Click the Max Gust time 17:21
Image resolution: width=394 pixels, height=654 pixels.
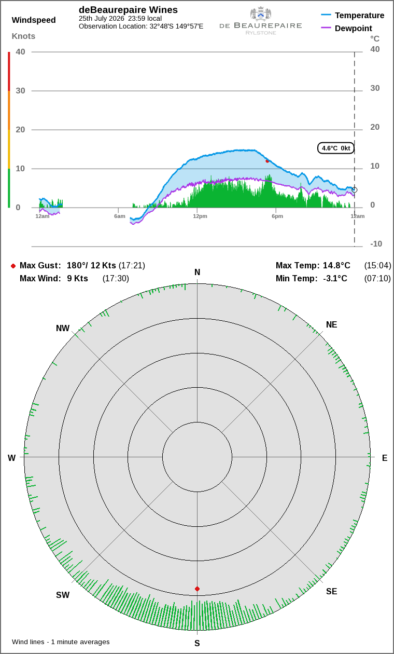click(132, 265)
